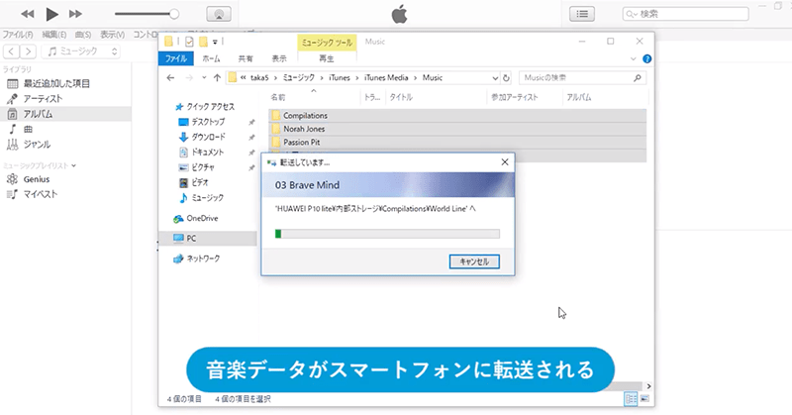Viewport: 792px width, 415px height.
Task: Switch to the Explorer 共有 tab
Action: coord(246,58)
